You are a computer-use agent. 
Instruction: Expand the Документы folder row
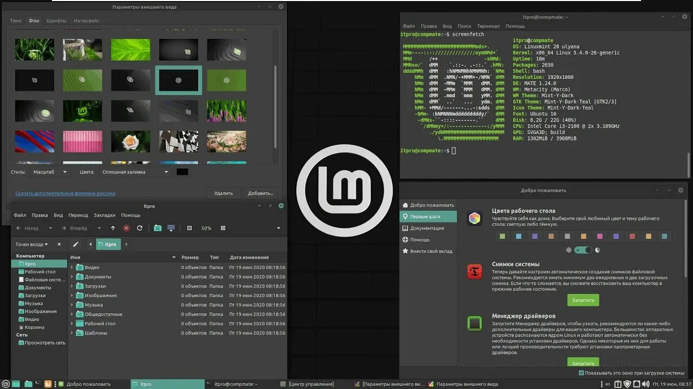(72, 277)
